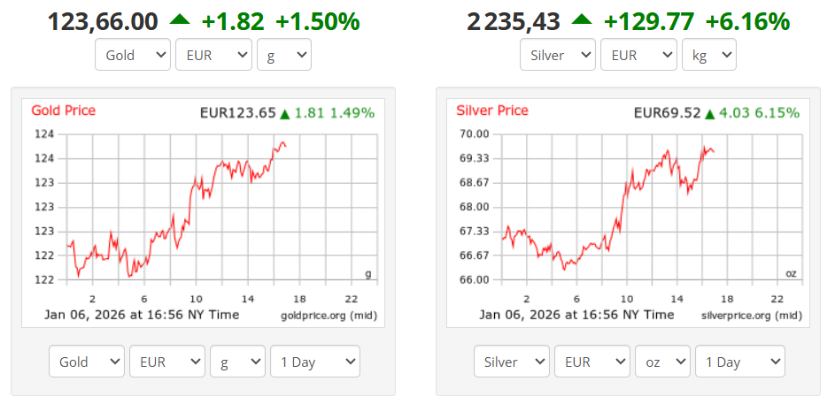Click the +6.16% silver percentage change

(x=746, y=21)
